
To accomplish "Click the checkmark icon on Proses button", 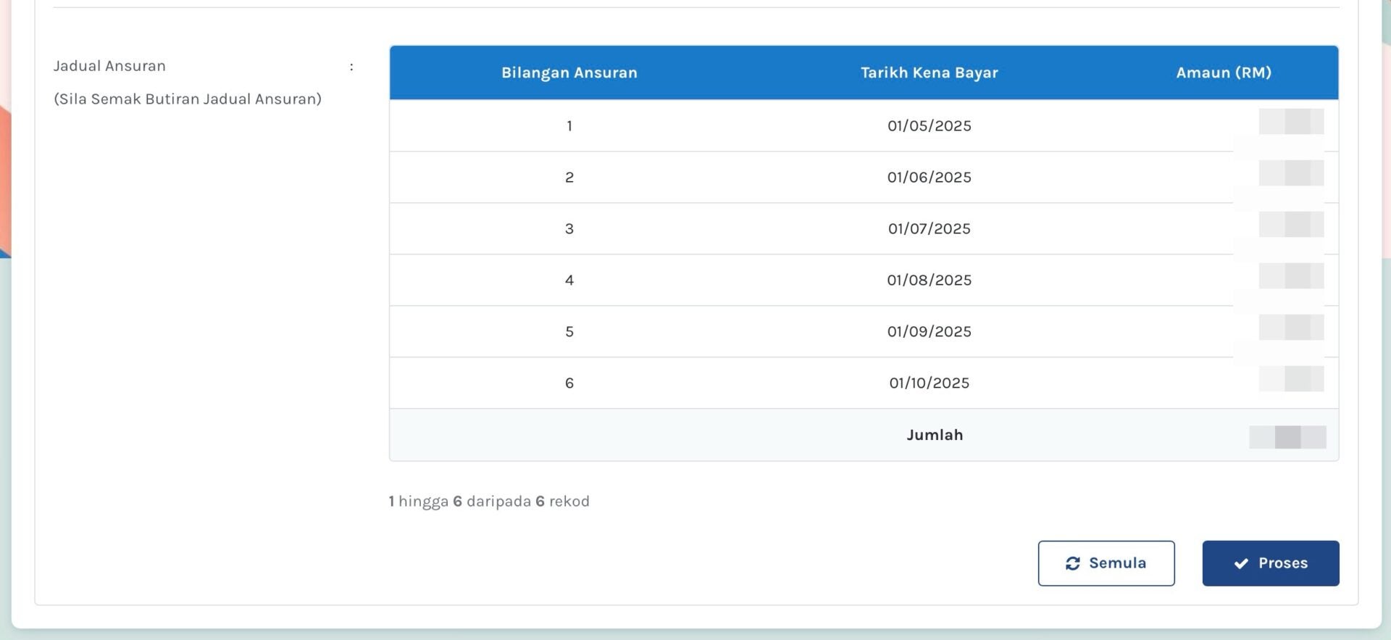I will 1241,563.
